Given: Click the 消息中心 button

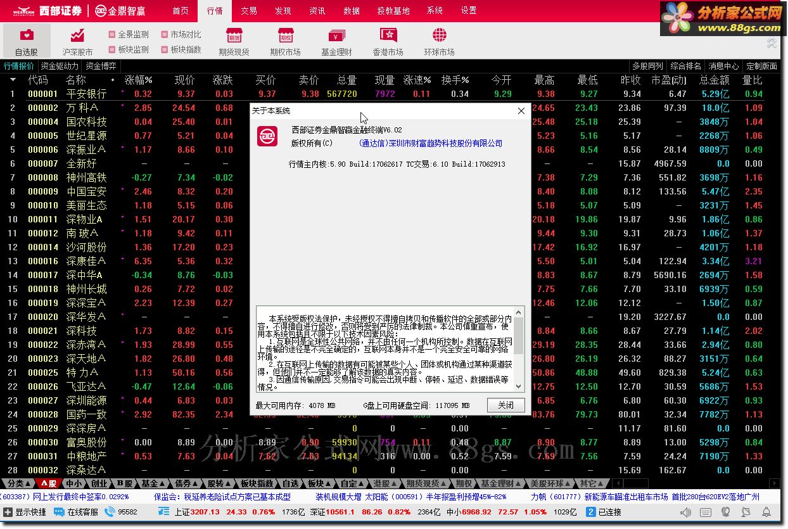Looking at the screenshot, I should coord(723,66).
